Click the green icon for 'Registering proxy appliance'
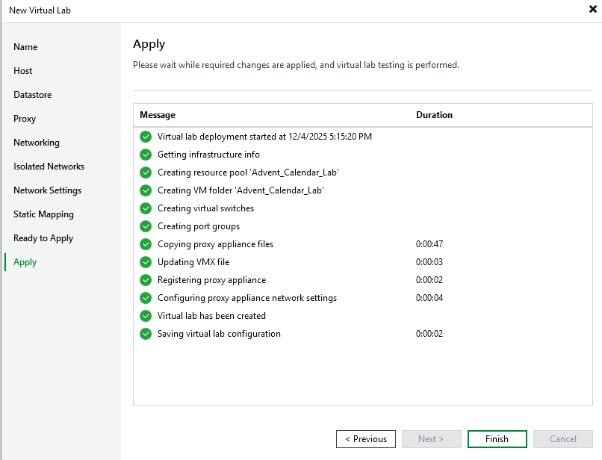 coord(146,280)
